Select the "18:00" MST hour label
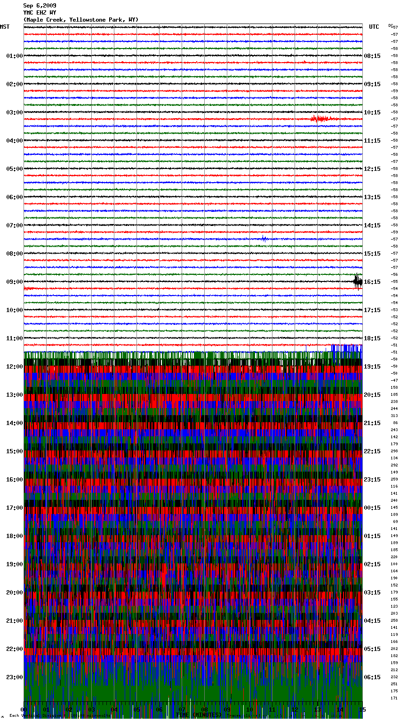The height and width of the screenshot is (722, 400). tap(15, 536)
